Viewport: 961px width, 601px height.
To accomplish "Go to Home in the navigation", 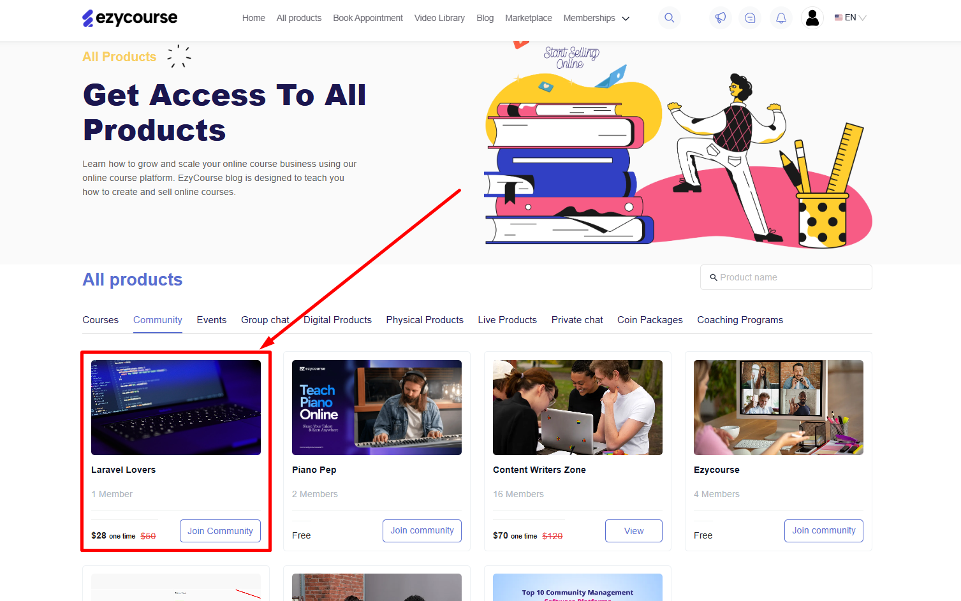I will pyautogui.click(x=253, y=18).
